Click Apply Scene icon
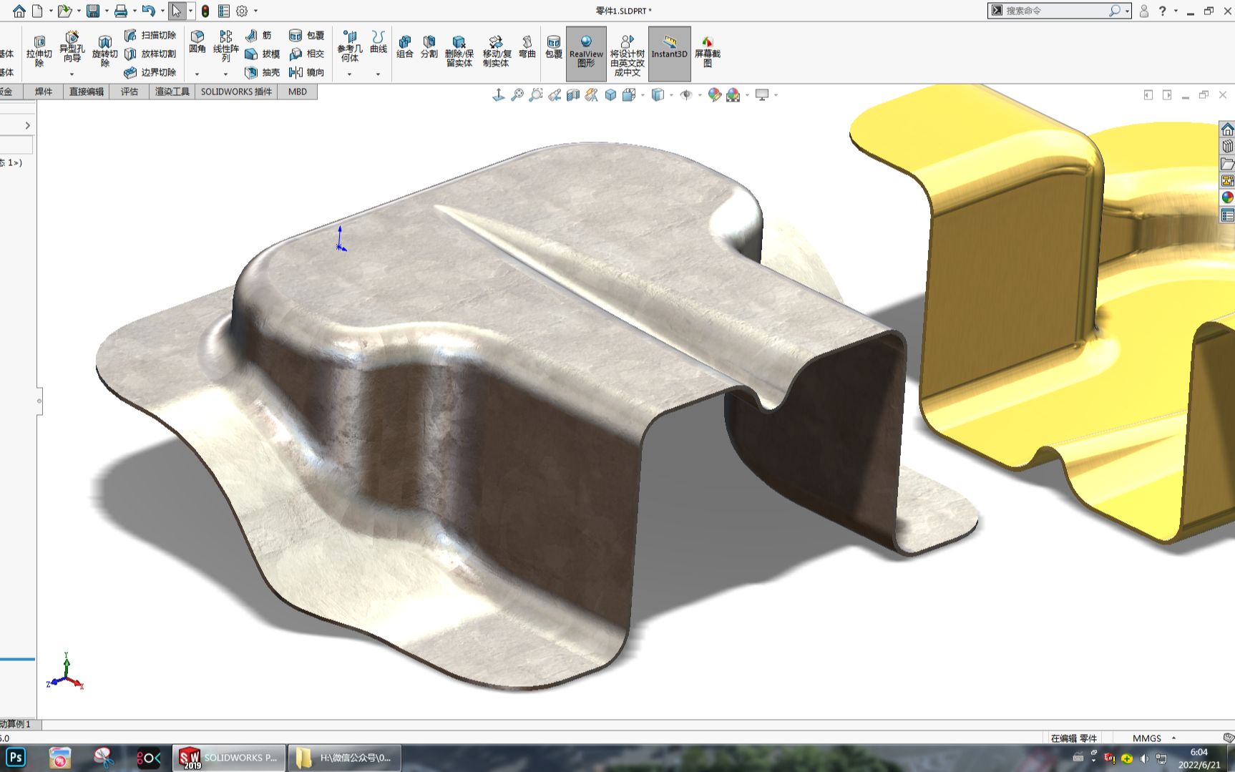 pos(733,95)
